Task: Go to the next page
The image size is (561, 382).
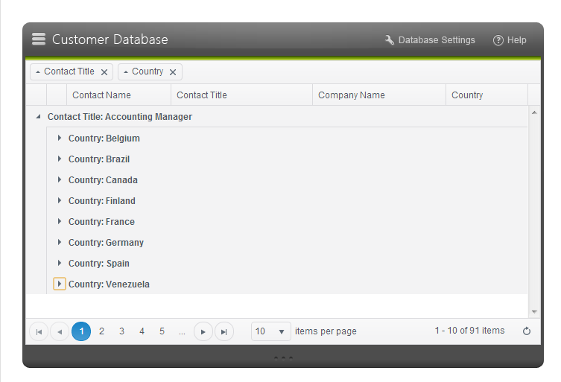Action: coord(203,331)
